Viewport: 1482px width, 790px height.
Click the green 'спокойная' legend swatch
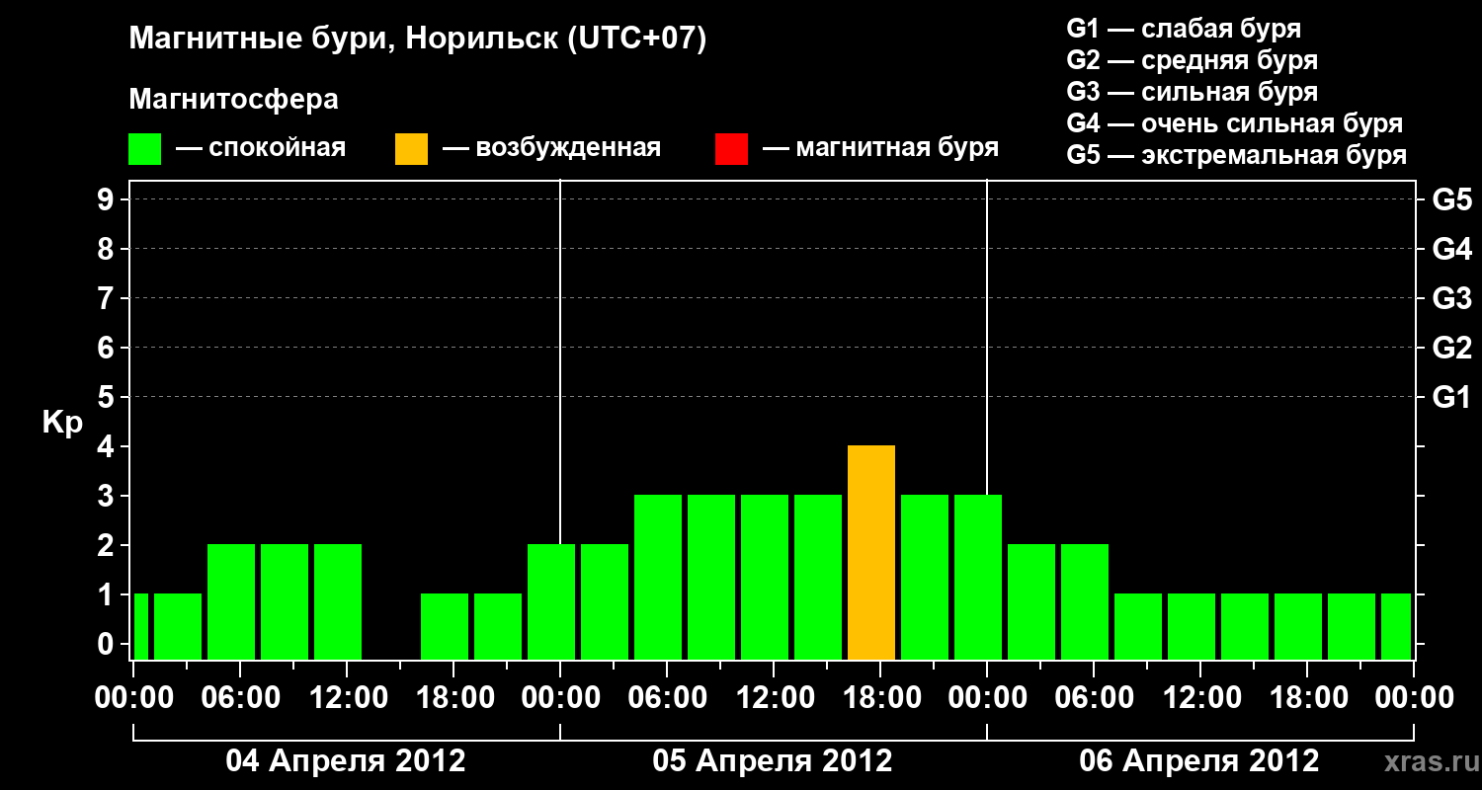tap(144, 149)
